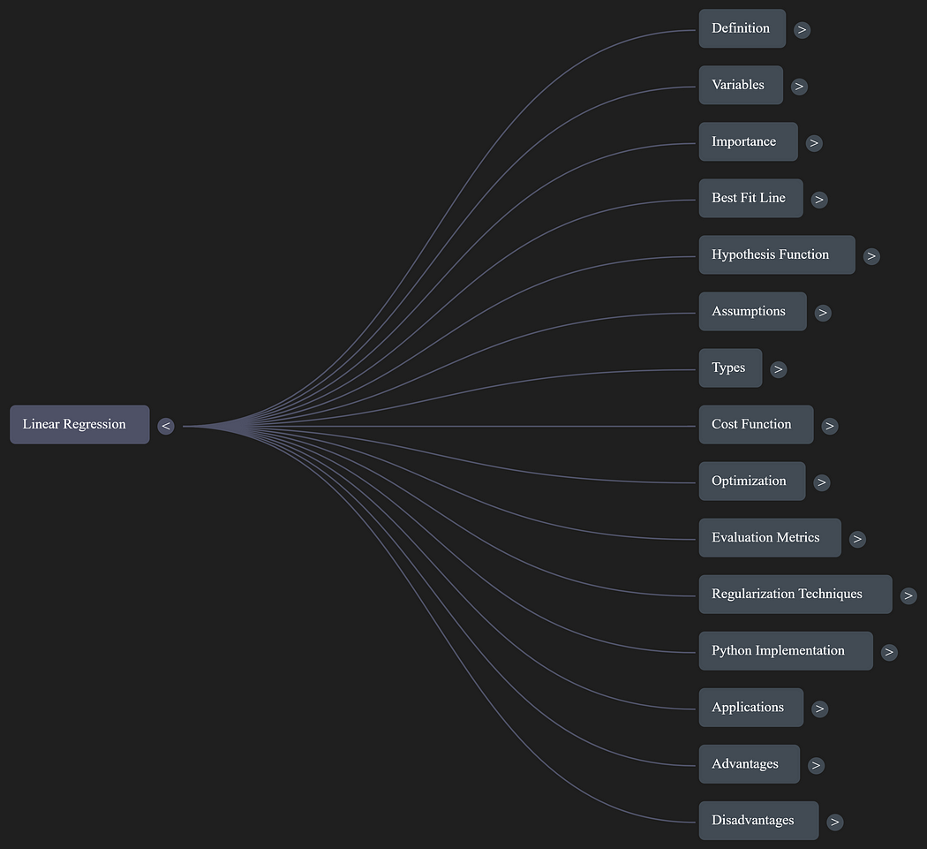This screenshot has width=927, height=849.
Task: Expand the Definition branch arrow
Action: [x=802, y=29]
